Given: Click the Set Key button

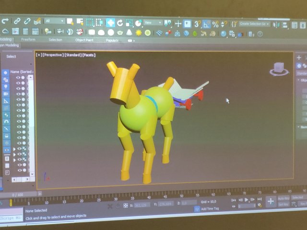Looking at the screenshot, I should coord(283,205).
